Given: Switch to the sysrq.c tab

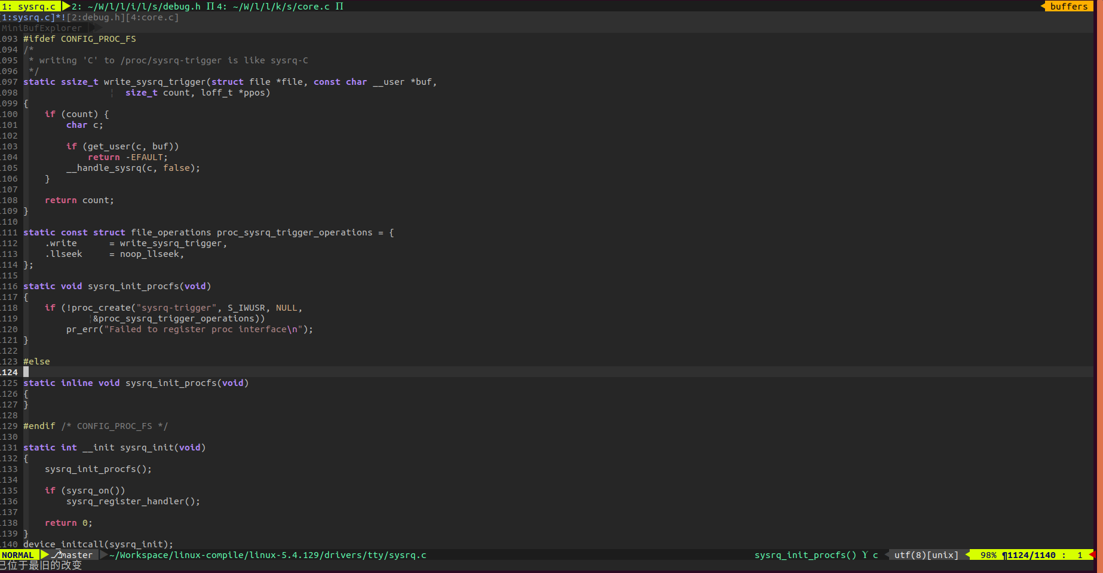Looking at the screenshot, I should click(x=30, y=6).
